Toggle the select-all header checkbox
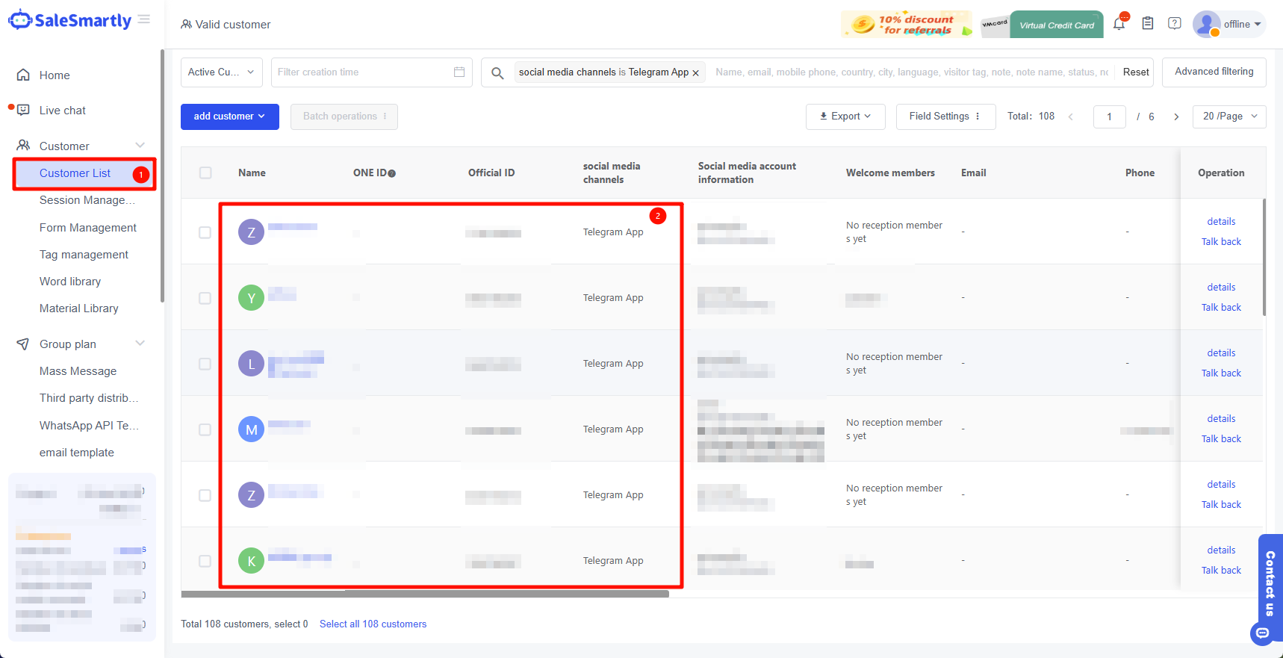 [205, 173]
